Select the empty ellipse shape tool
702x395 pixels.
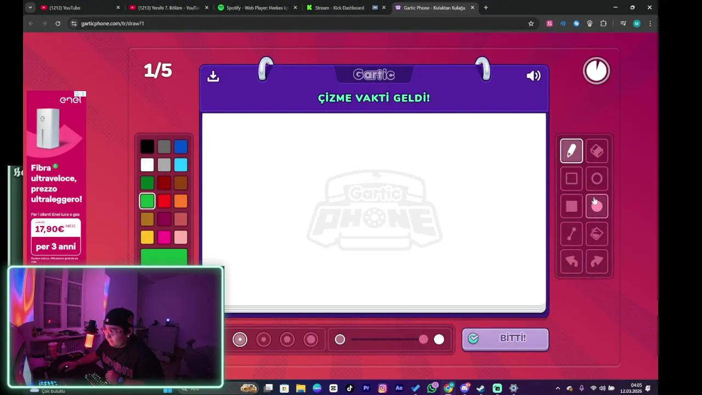(597, 179)
